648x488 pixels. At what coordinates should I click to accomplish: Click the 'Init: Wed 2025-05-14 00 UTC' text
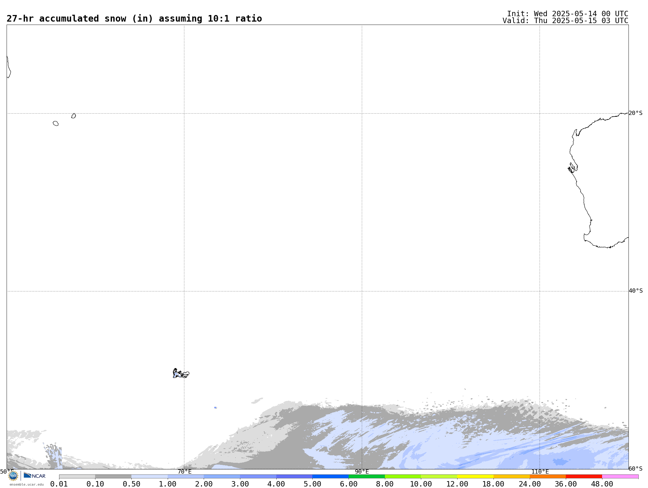pyautogui.click(x=568, y=14)
